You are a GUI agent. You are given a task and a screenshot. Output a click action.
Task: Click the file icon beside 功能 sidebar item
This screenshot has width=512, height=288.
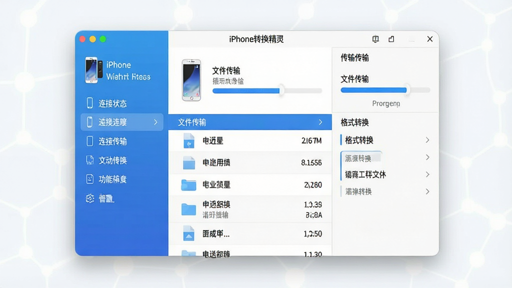(90, 179)
